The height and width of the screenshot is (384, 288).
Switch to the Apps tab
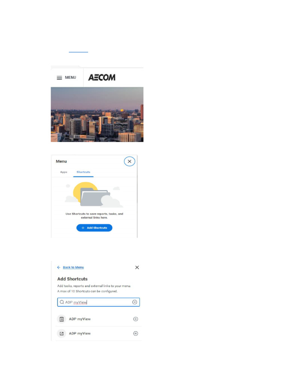coord(64,172)
